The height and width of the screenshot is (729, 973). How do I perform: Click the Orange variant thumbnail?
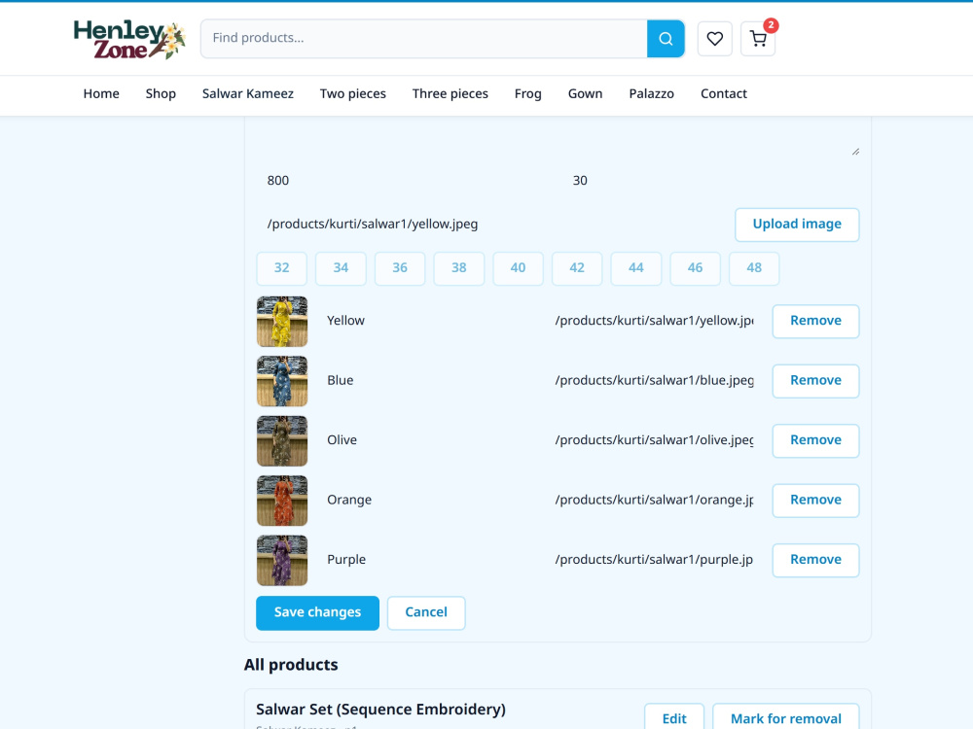tap(282, 501)
